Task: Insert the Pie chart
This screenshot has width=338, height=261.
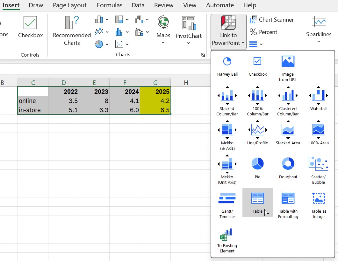Action: [257, 168]
